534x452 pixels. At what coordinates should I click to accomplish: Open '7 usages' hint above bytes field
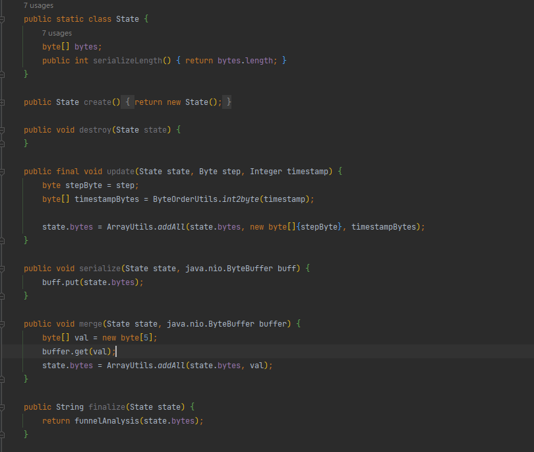(57, 33)
